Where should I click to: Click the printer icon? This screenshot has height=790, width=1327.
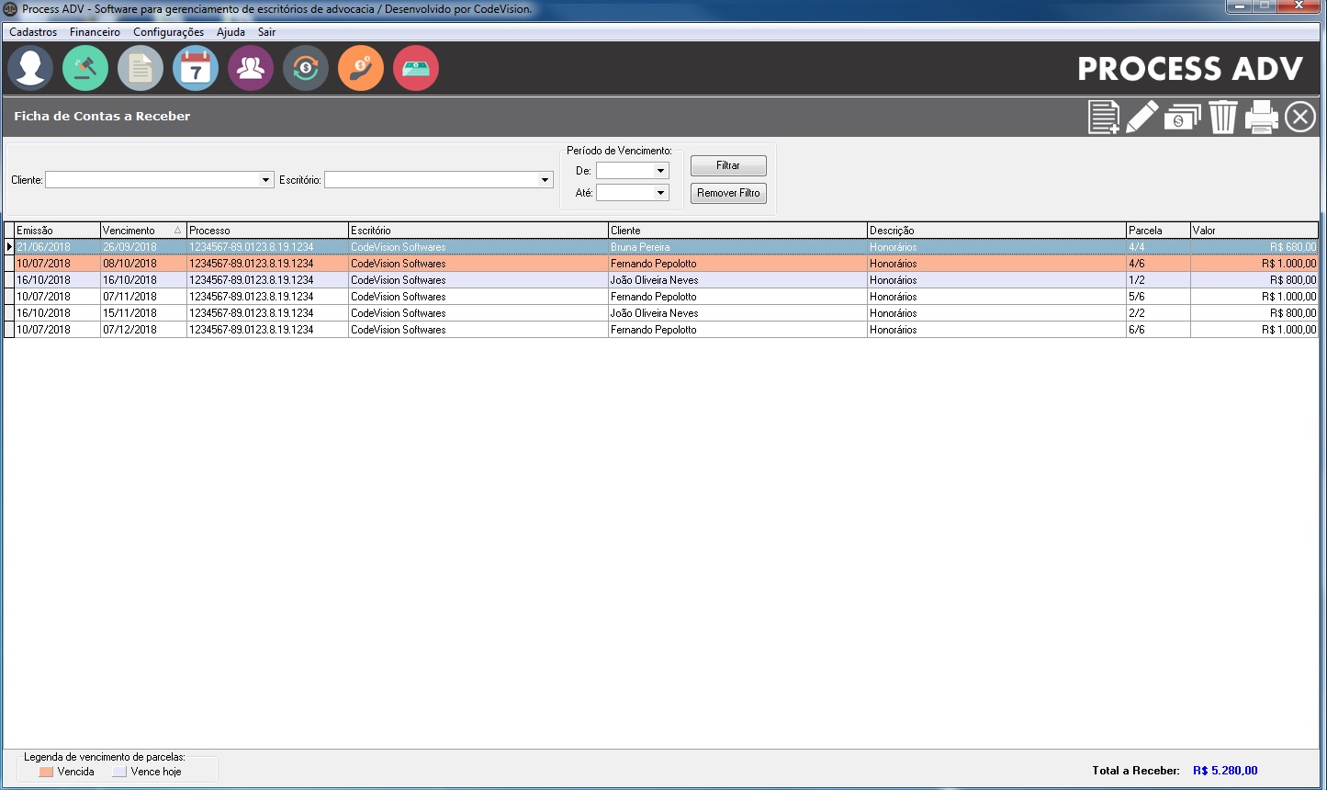[x=1261, y=118]
